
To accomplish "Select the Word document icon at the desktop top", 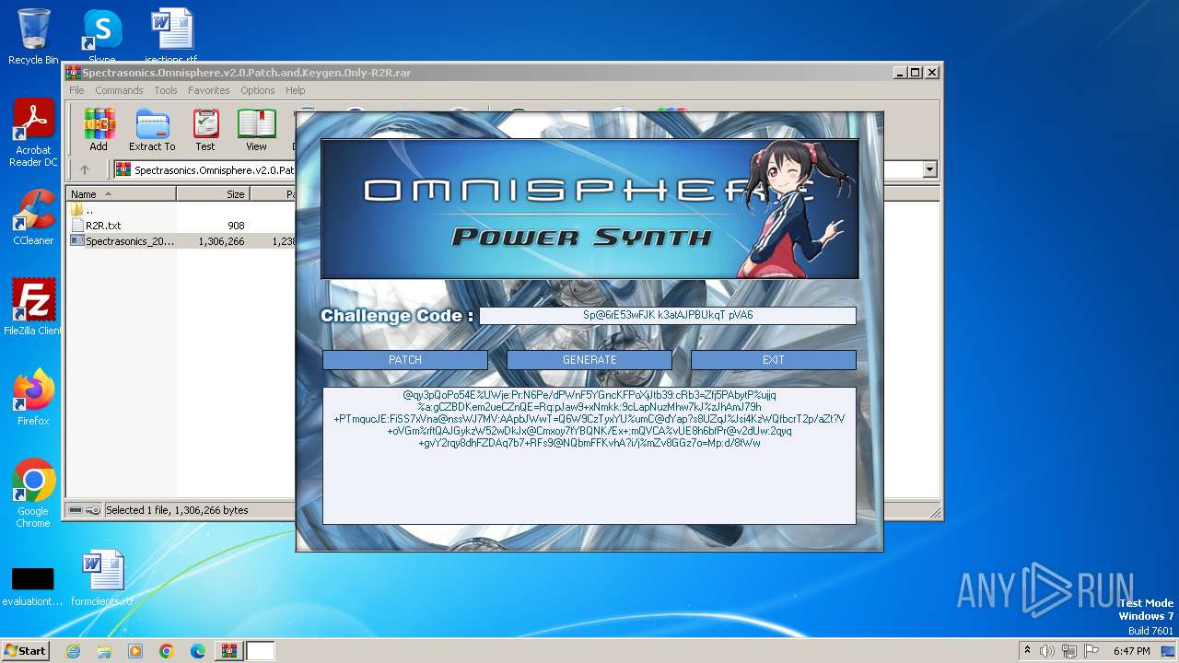I will point(171,37).
